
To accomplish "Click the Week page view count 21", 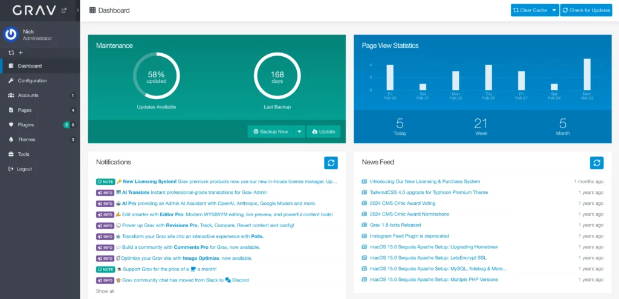I will [x=481, y=124].
